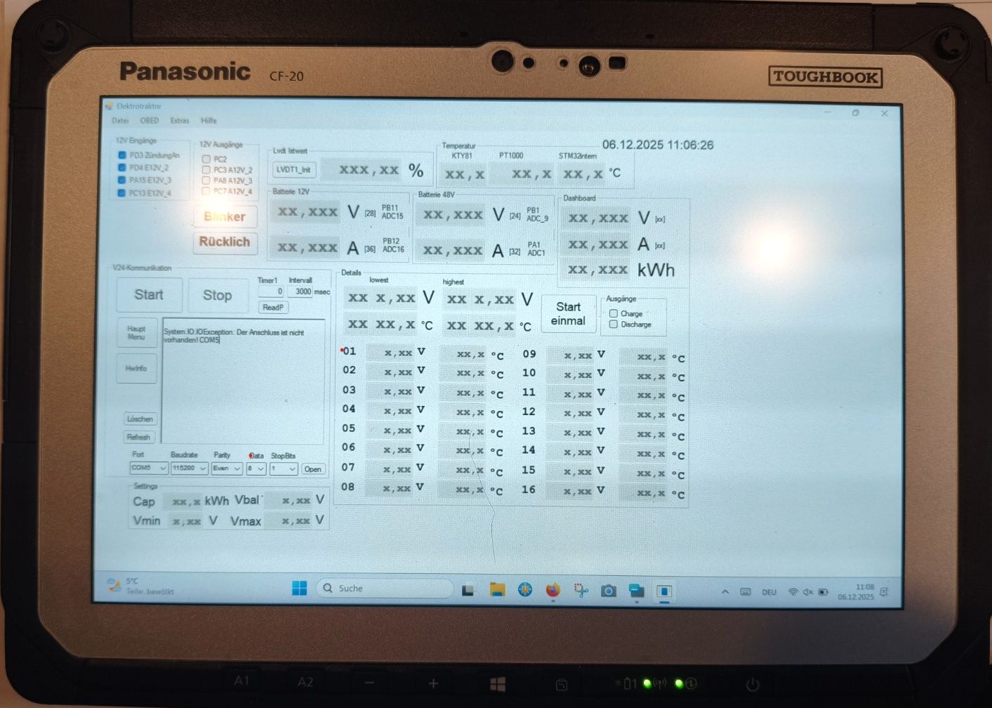Viewport: 992px width, 708px height.
Task: Open the Datei menu
Action: click(x=120, y=121)
